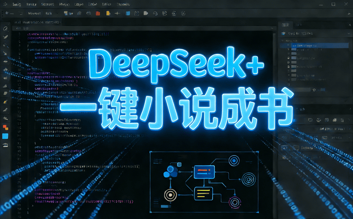353x219 pixels.
Task: Click the cream concentric-circle node in the diagram
Action: click(170, 195)
